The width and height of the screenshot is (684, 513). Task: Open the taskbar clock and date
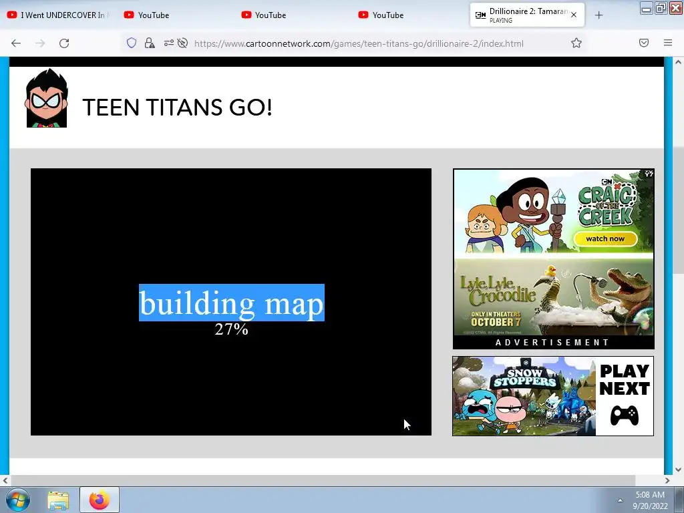[x=650, y=500]
